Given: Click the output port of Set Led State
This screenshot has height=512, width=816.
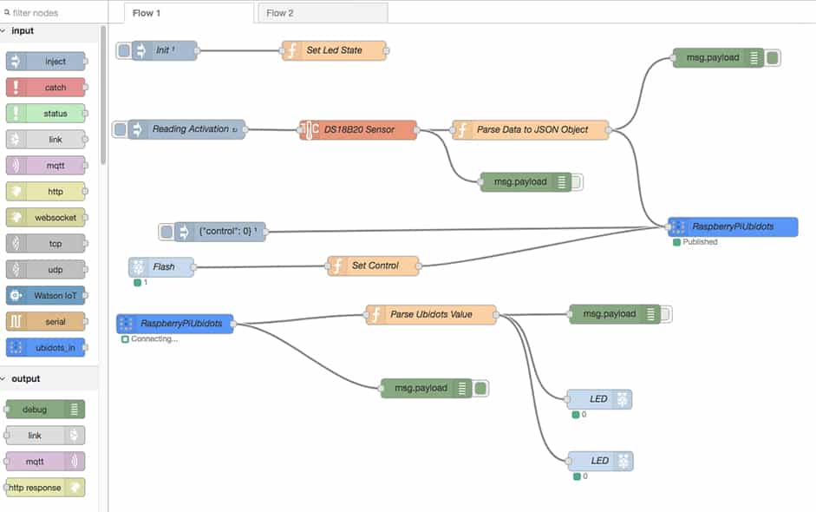Looking at the screenshot, I should click(386, 50).
